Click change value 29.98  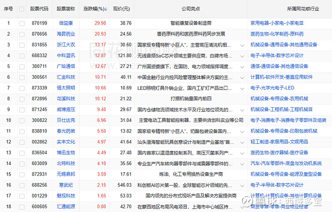pos(100,23)
